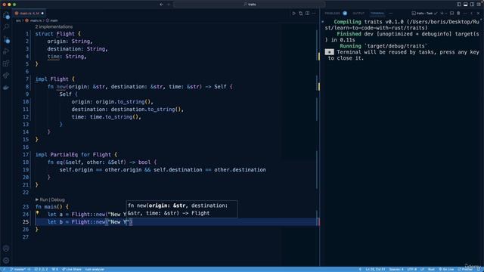Switch to the OUTPUT panel tab
This screenshot has width=484, height=272.
coord(358,14)
